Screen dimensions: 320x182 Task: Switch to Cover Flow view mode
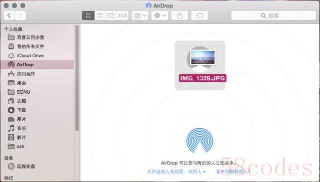click(x=122, y=15)
